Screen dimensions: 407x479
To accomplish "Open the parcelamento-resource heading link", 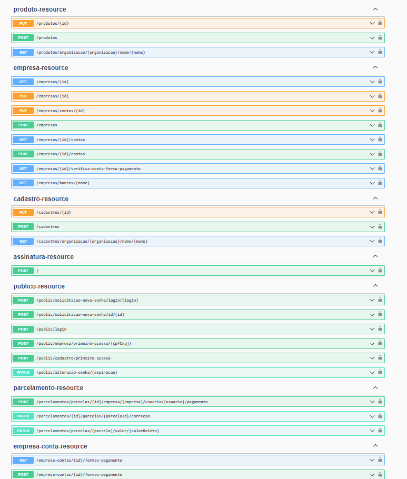I will pyautogui.click(x=48, y=387).
